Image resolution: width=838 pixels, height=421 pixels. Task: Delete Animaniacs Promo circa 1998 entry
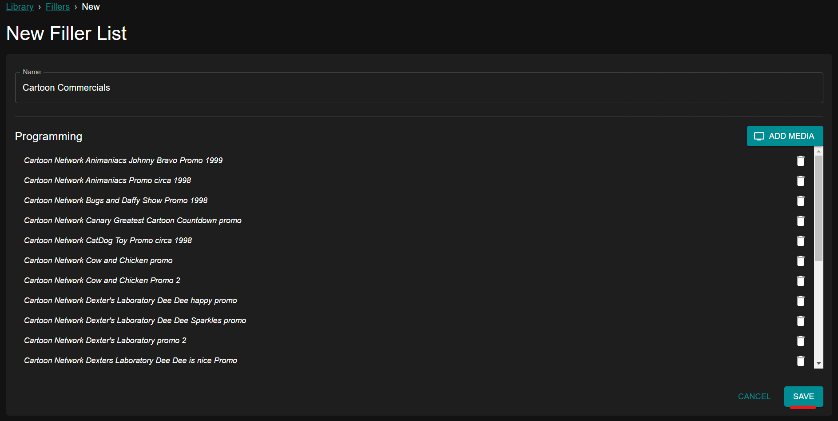800,181
